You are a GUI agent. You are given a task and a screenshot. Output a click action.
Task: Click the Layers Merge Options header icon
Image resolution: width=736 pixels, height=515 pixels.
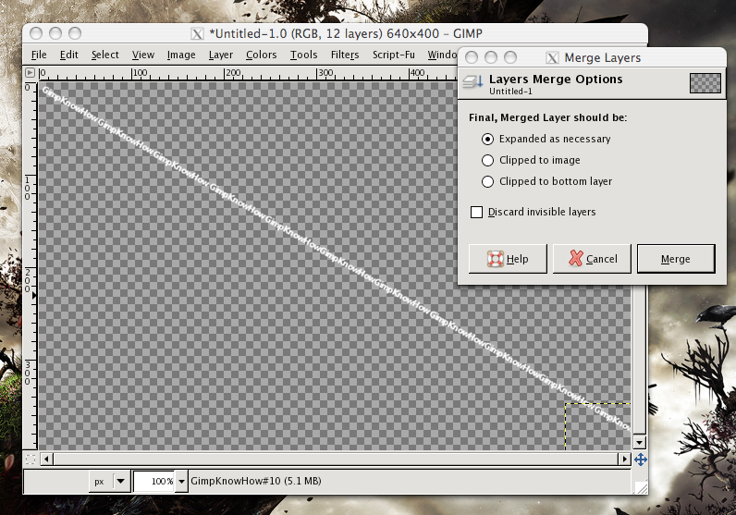tap(472, 82)
